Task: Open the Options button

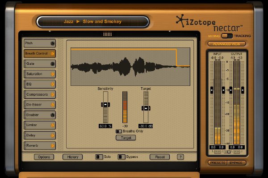Action: tap(44, 157)
